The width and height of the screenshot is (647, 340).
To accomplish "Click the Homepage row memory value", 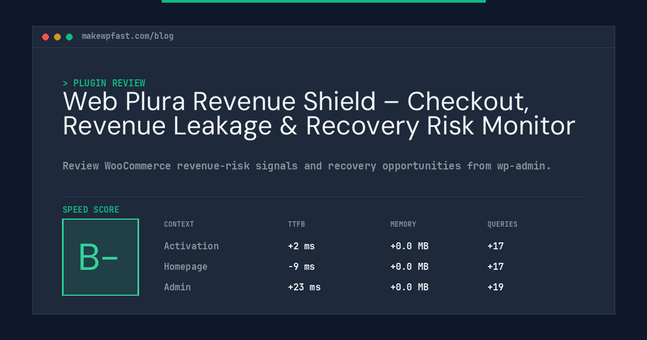I will click(409, 267).
